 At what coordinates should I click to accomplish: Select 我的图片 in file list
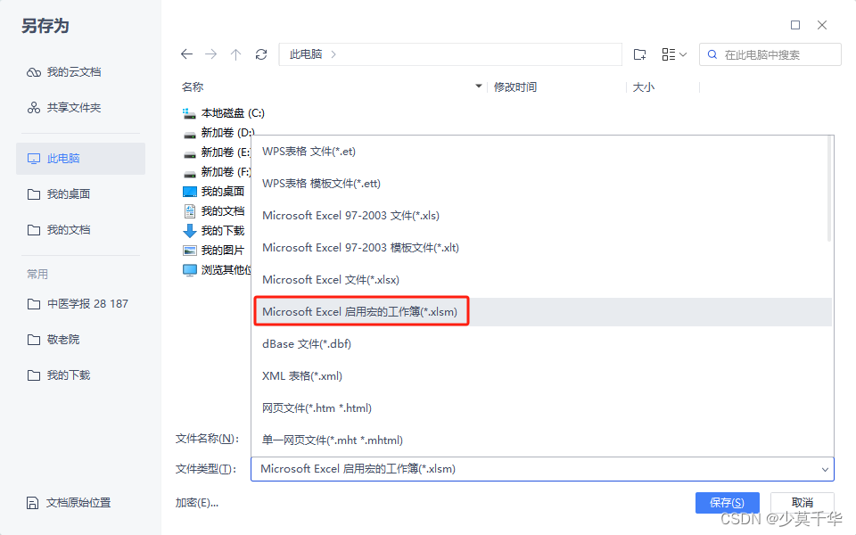[214, 251]
